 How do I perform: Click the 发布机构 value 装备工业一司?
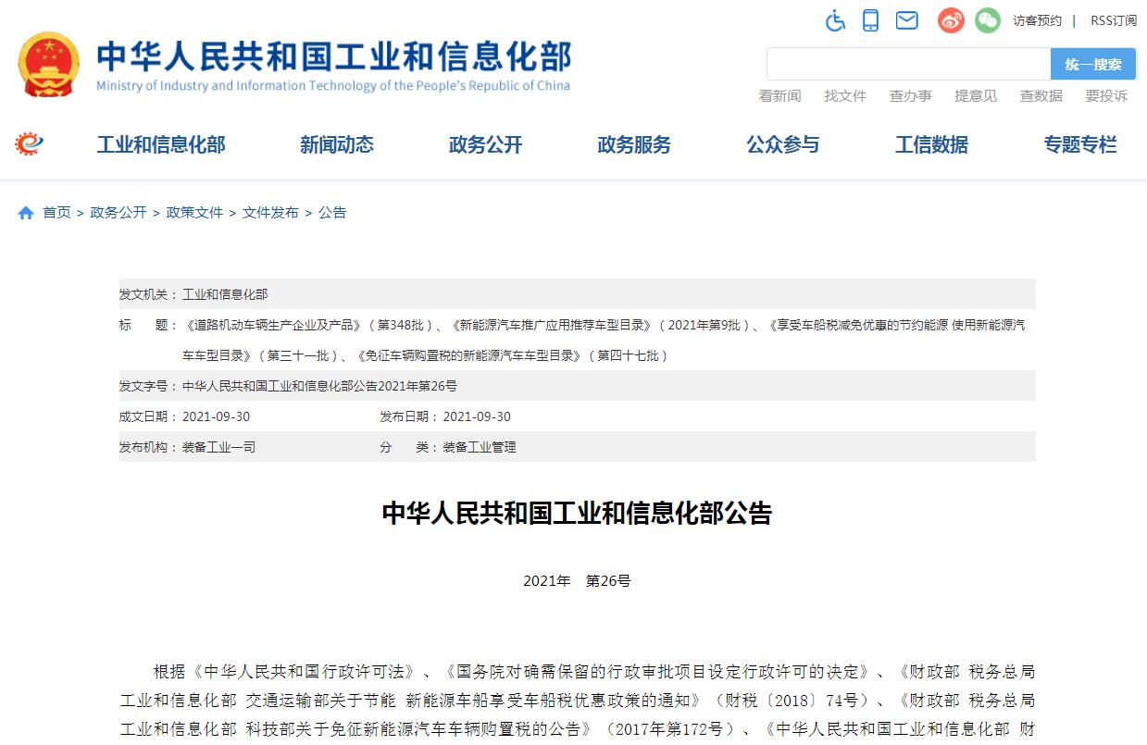pyautogui.click(x=218, y=447)
